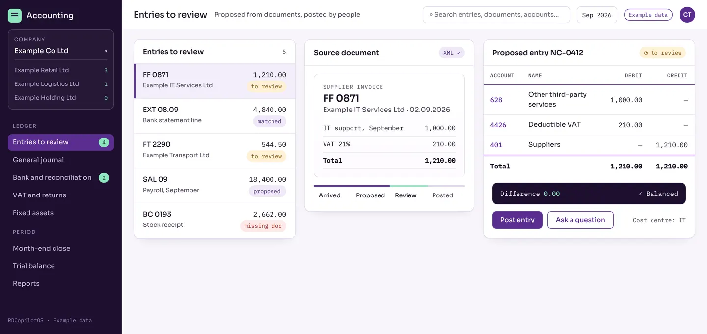Select the Proposed progress step
707x334 pixels.
370,195
